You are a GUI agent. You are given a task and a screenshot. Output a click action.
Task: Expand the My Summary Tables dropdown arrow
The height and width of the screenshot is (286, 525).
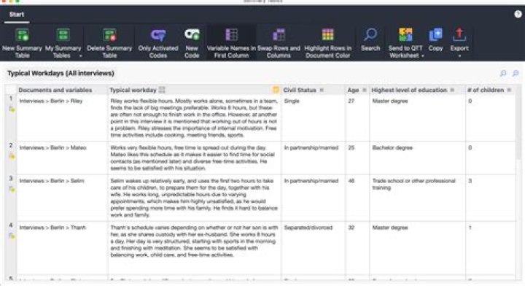(81, 56)
